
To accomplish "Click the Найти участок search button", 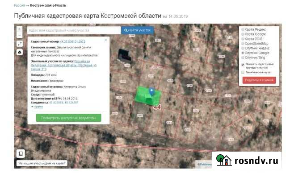I will [x=137, y=30].
